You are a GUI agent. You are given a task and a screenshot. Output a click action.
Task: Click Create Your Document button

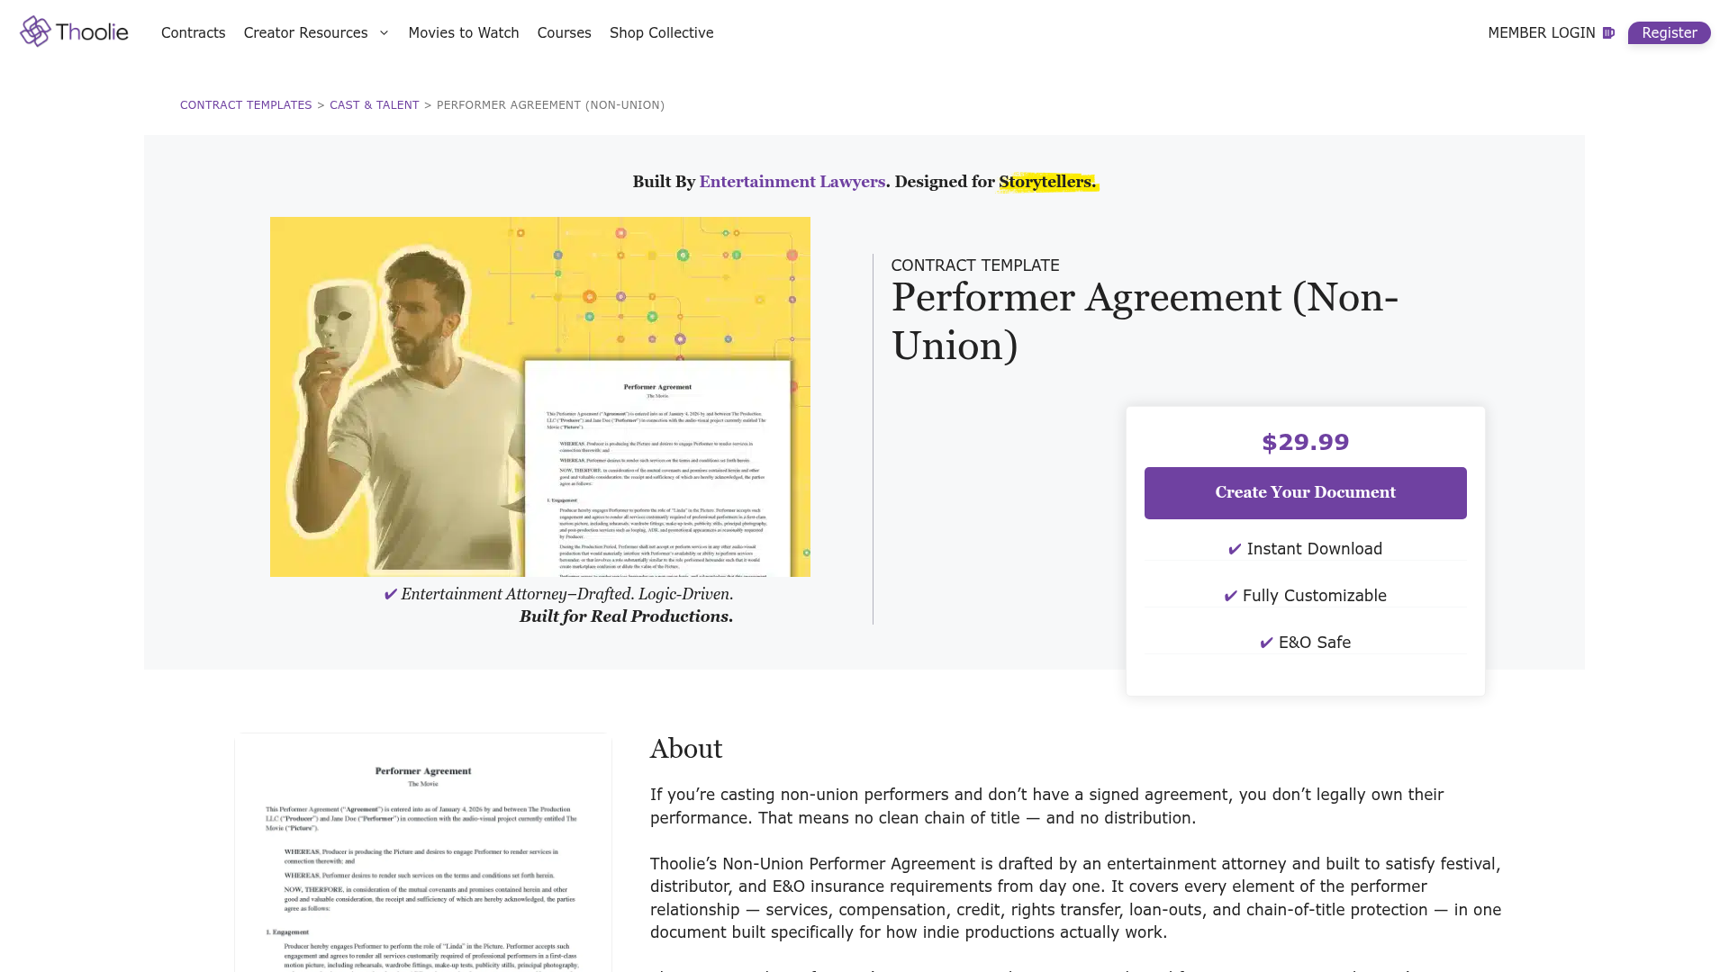click(1305, 493)
